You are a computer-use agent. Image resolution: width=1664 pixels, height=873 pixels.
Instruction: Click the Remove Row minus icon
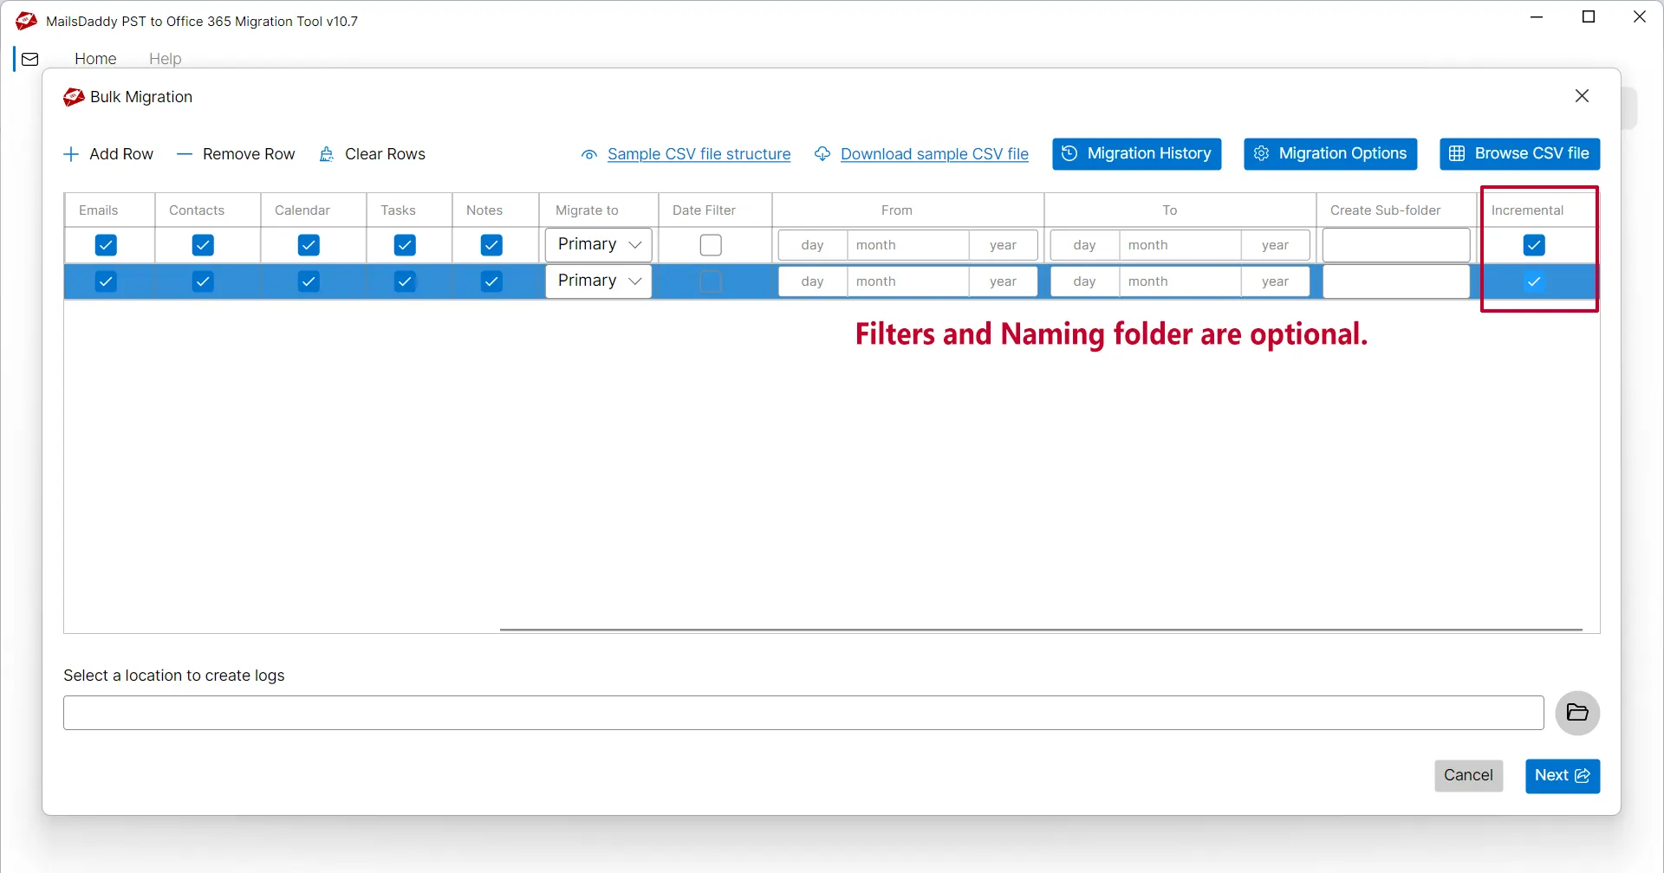[184, 154]
